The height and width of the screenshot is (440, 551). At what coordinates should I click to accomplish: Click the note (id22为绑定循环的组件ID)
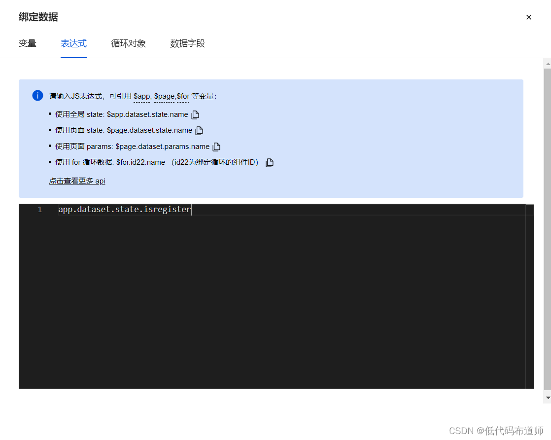coord(215,162)
